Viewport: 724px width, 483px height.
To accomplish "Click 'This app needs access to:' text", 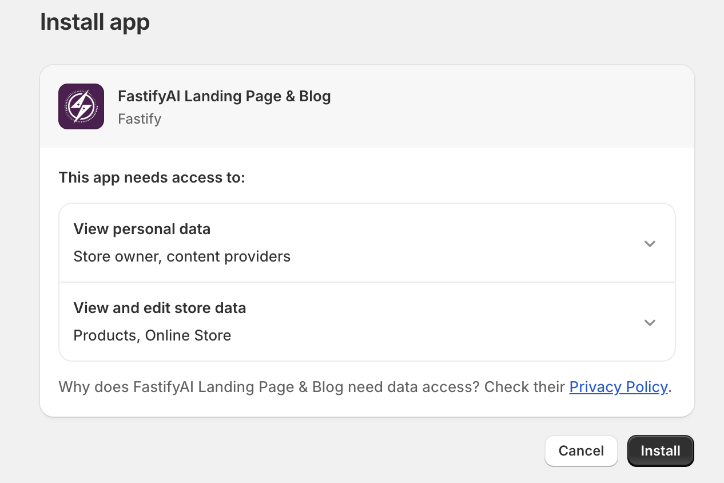I will 152,178.
